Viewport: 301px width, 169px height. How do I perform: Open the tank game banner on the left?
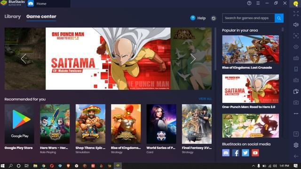(x=25, y=59)
